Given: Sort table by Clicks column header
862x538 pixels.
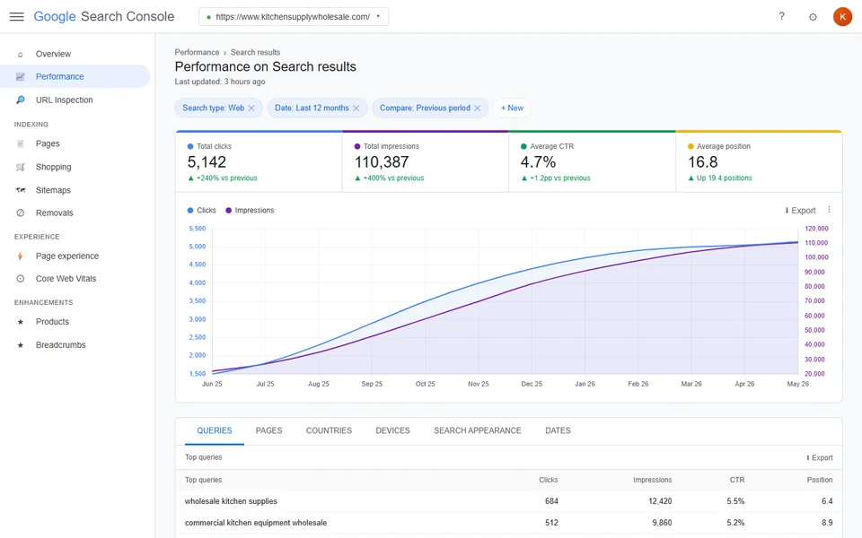Looking at the screenshot, I should (548, 480).
